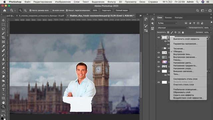The width and height of the screenshot is (213, 120).
Task: Select the Zoom tool in toolbox
Action: 3,107
